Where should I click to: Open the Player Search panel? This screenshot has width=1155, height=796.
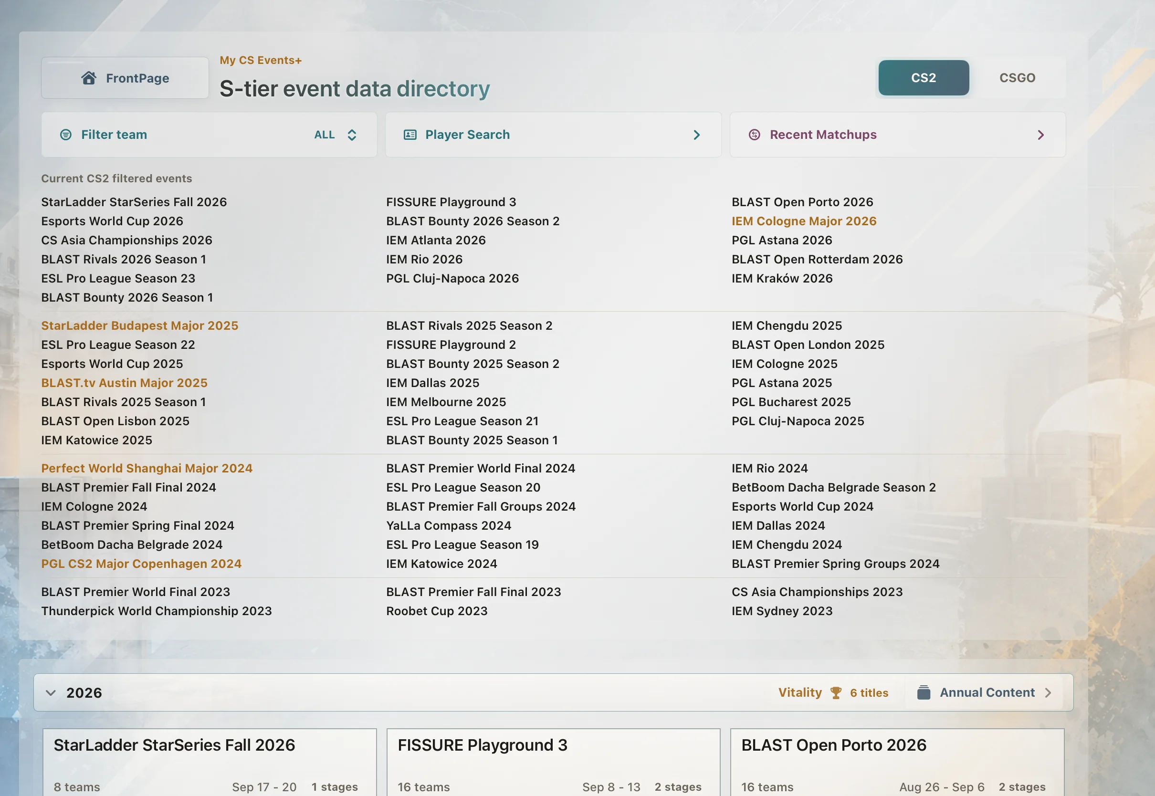coord(553,135)
